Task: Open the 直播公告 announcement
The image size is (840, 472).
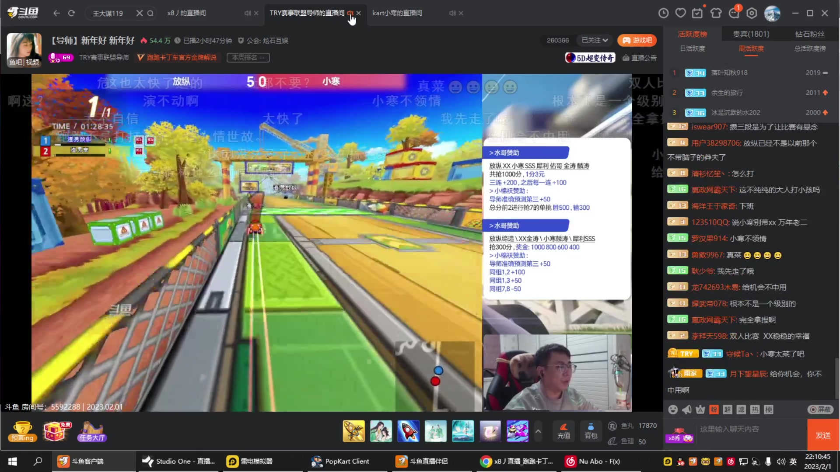Action: [x=640, y=58]
